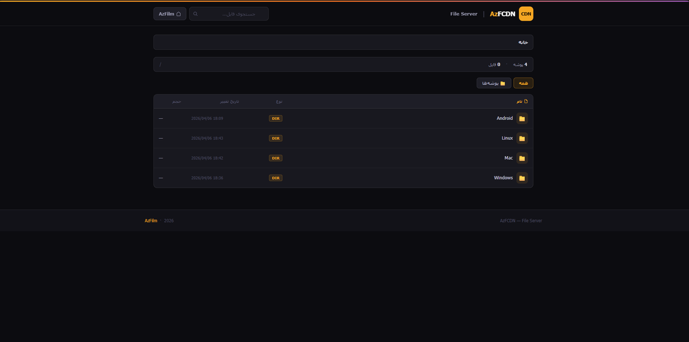The width and height of the screenshot is (689, 342).
Task: Open the Windows folder icon
Action: tap(522, 178)
